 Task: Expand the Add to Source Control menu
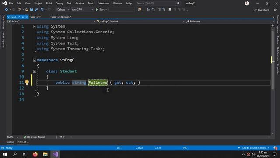(254, 148)
